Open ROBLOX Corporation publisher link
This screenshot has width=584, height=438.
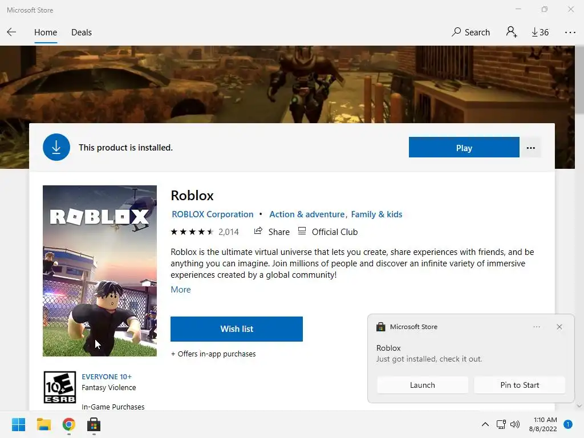pos(212,214)
